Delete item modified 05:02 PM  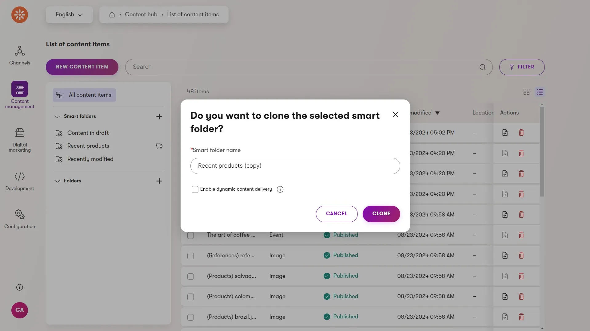pyautogui.click(x=521, y=133)
